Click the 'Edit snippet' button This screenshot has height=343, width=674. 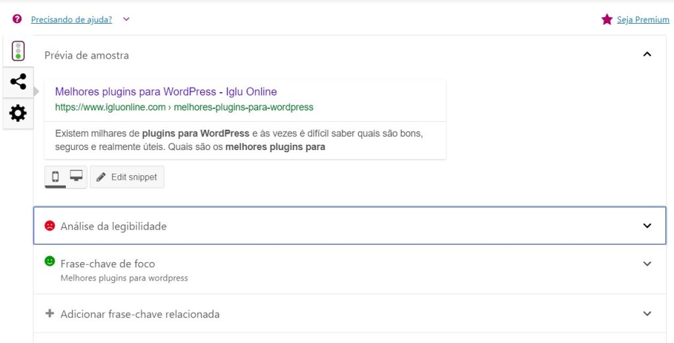coord(127,177)
